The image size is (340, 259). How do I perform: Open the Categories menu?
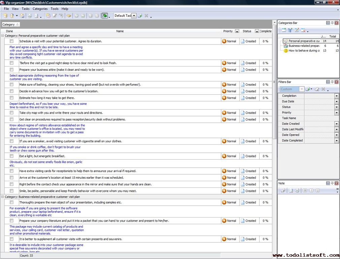click(x=40, y=9)
